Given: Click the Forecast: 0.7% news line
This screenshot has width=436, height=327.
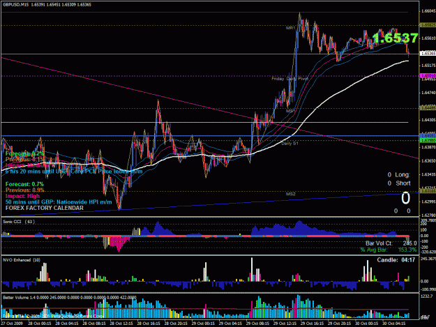Looking at the screenshot, I should coord(24,184).
